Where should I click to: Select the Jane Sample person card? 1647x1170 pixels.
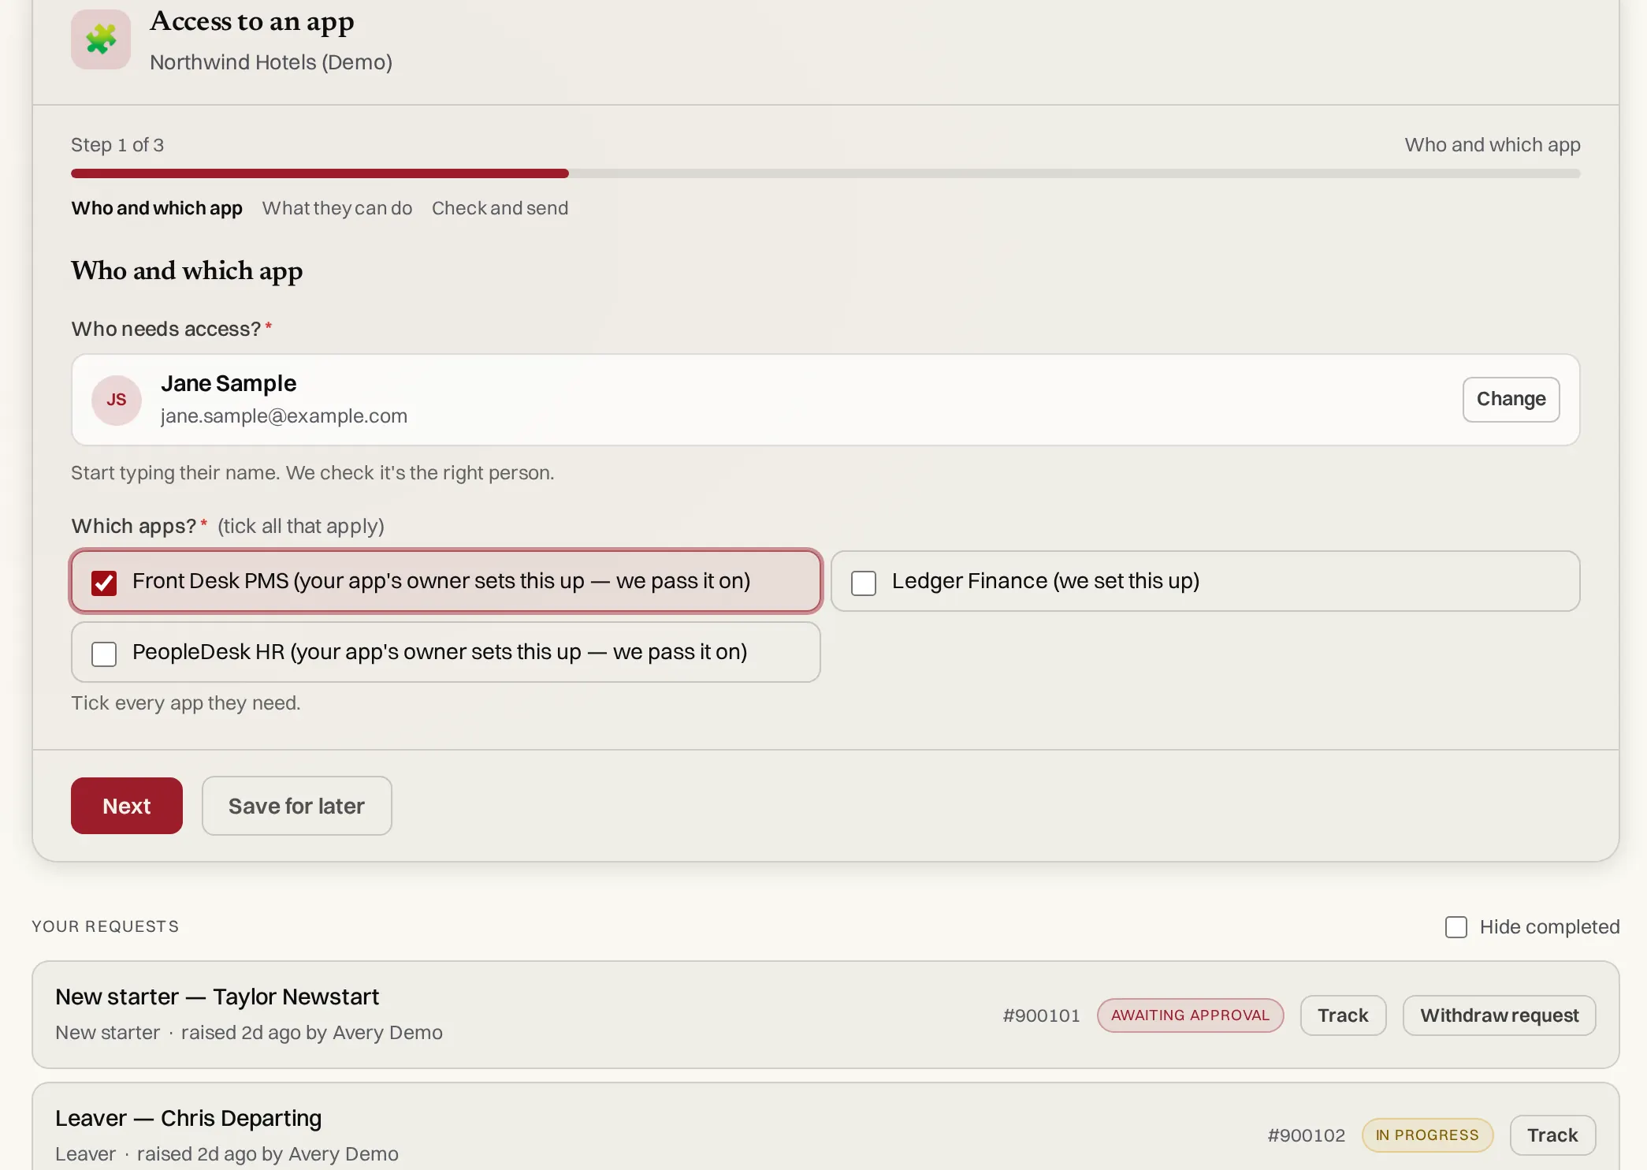825,400
